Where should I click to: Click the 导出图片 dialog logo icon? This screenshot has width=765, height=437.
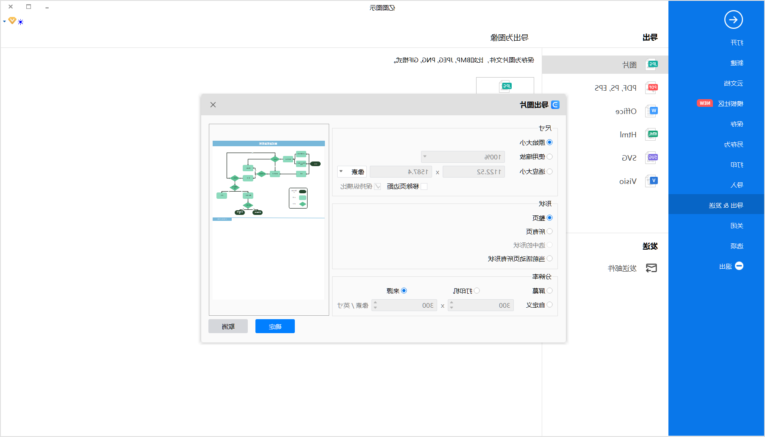(555, 105)
